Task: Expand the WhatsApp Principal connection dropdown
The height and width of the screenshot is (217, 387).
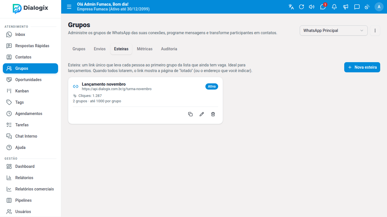Action: pyautogui.click(x=334, y=31)
